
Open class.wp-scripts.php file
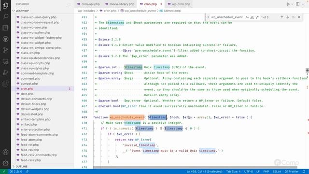pyautogui.click(x=35, y=63)
